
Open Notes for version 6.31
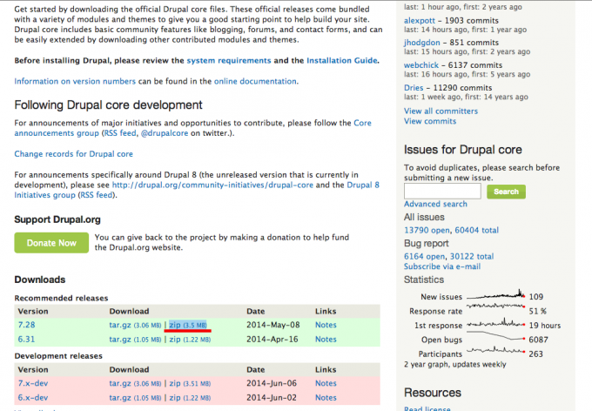click(326, 340)
